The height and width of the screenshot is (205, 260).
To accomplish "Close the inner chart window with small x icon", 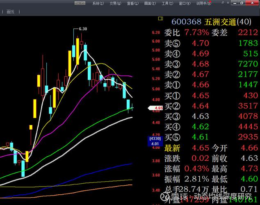I will (x=228, y=2).
